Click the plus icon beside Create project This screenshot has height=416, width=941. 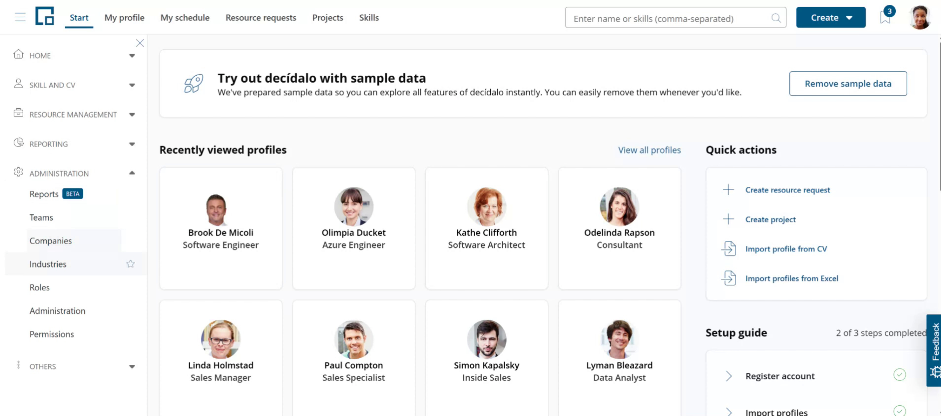pos(728,219)
